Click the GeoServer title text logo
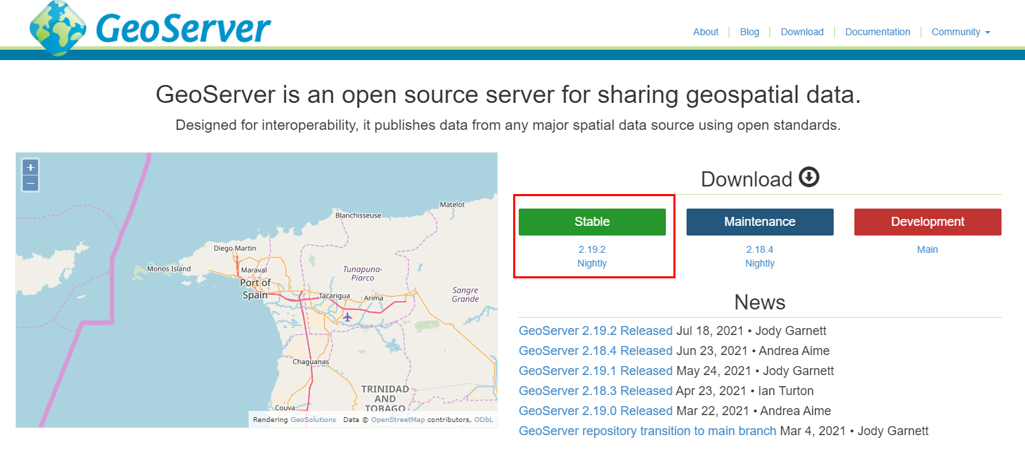This screenshot has width=1025, height=460. 183,29
